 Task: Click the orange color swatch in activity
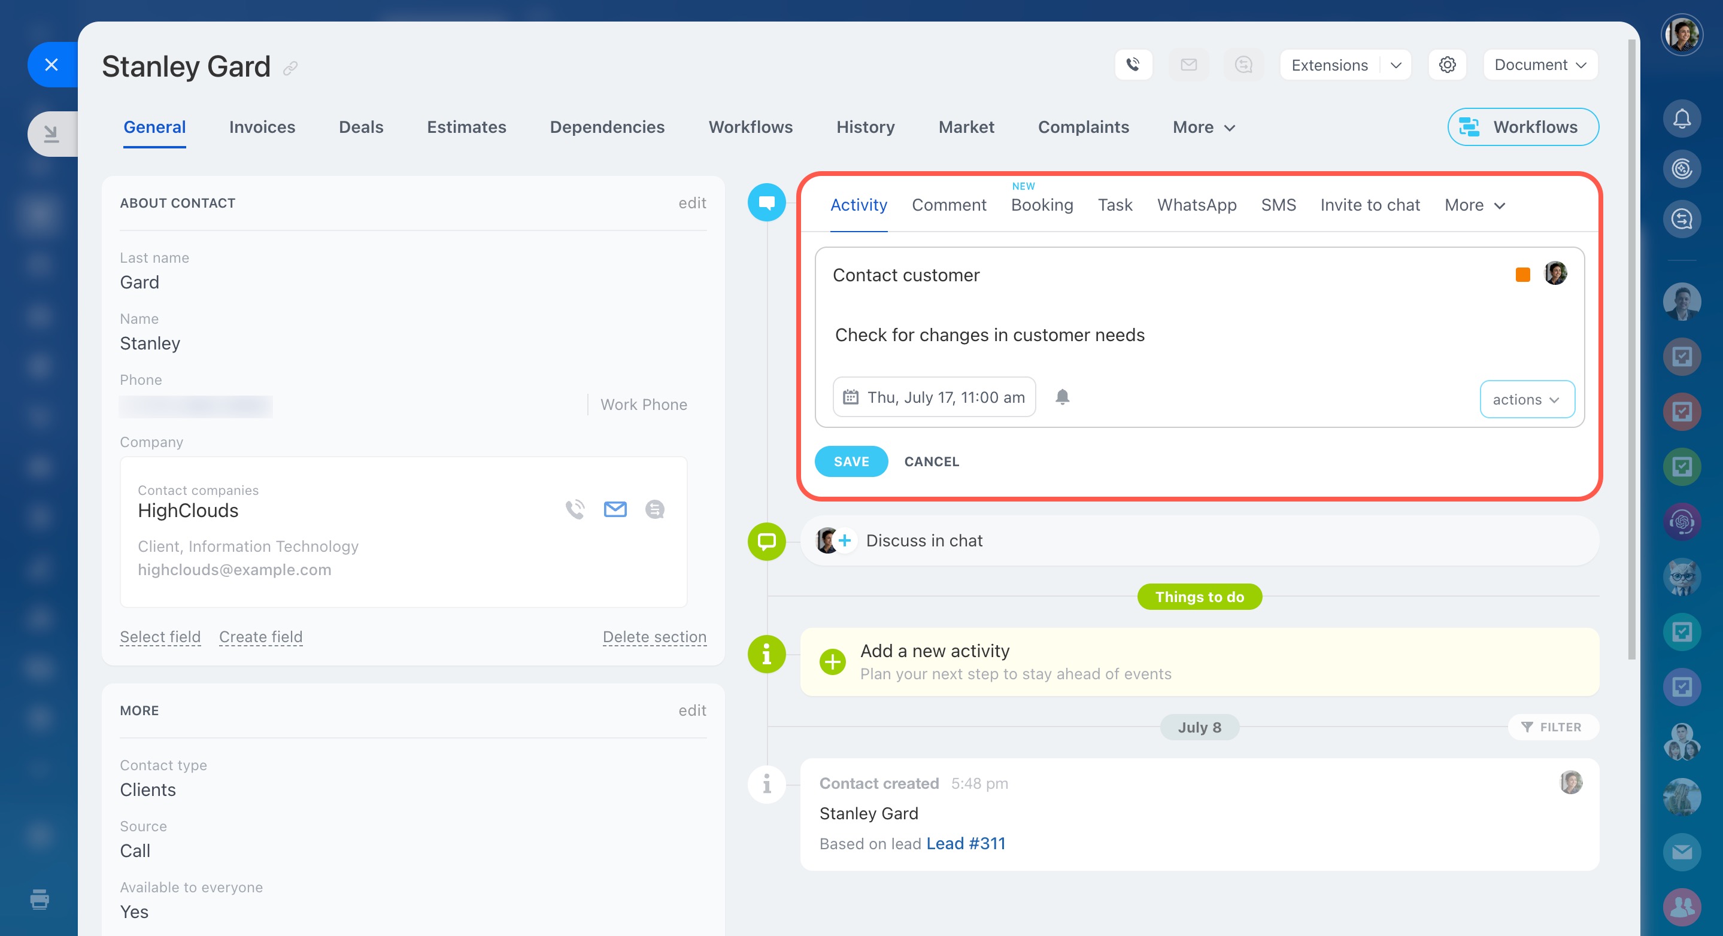point(1522,274)
